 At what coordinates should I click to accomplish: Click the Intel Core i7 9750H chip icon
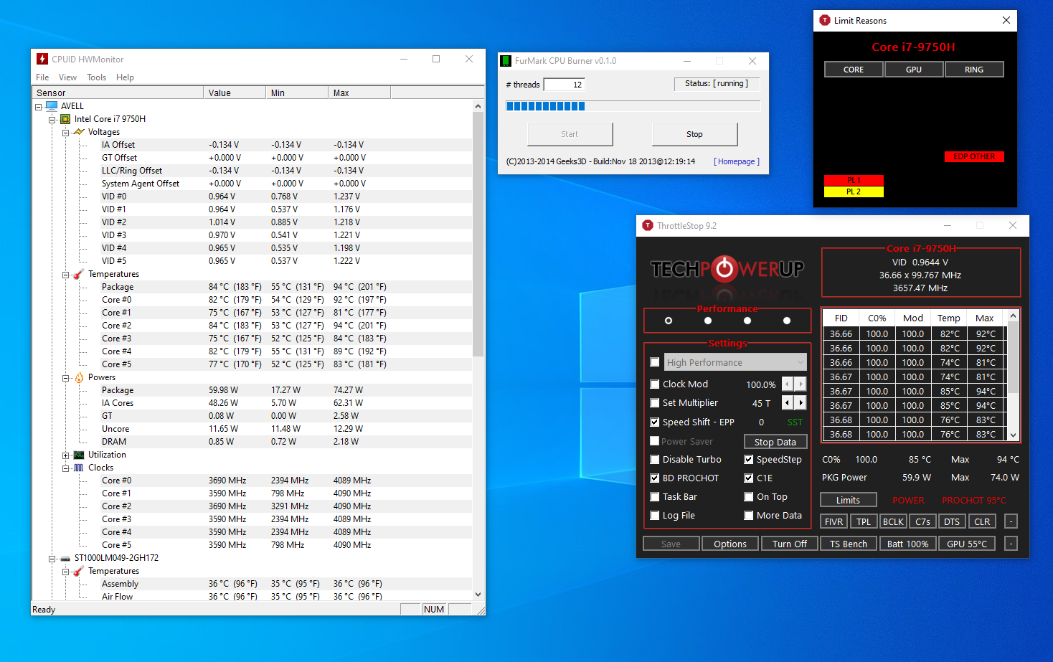(65, 119)
